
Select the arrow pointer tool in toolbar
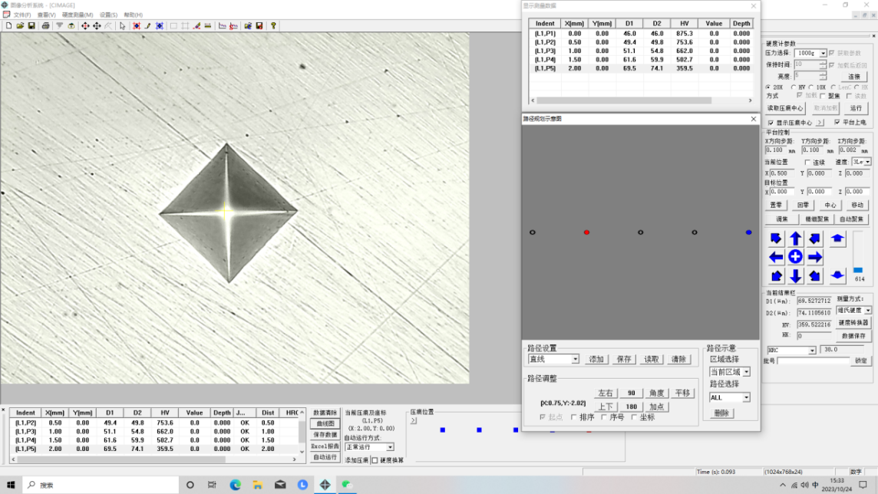(122, 25)
